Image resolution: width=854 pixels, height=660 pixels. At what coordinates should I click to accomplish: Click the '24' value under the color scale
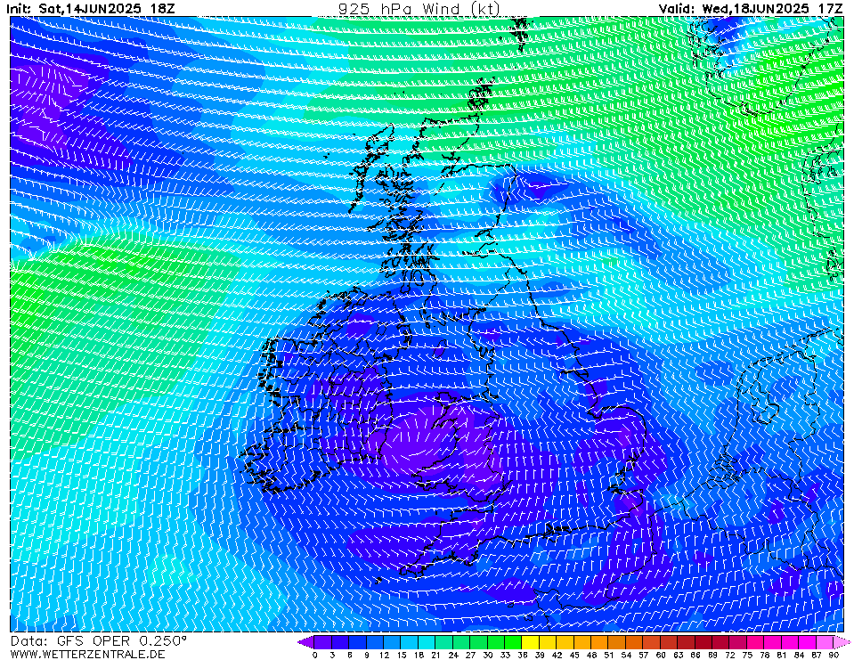click(x=453, y=655)
